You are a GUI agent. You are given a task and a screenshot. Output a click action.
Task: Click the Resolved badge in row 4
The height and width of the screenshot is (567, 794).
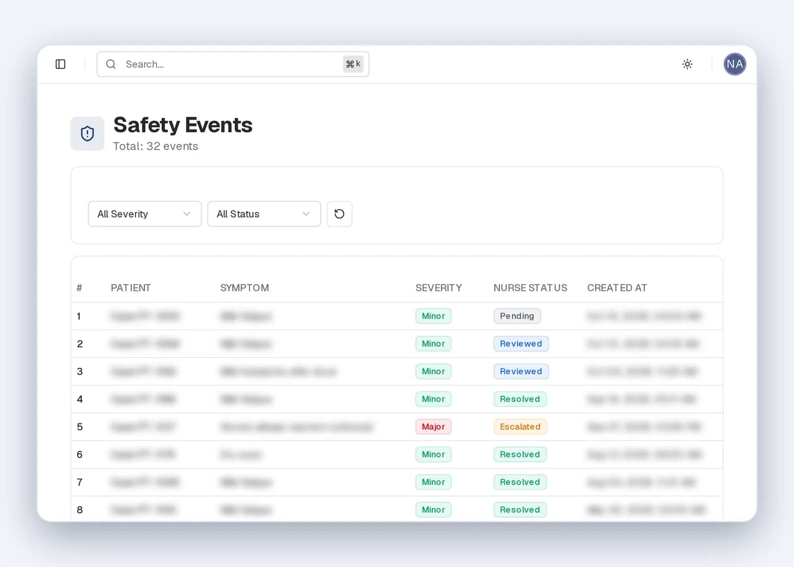point(520,399)
